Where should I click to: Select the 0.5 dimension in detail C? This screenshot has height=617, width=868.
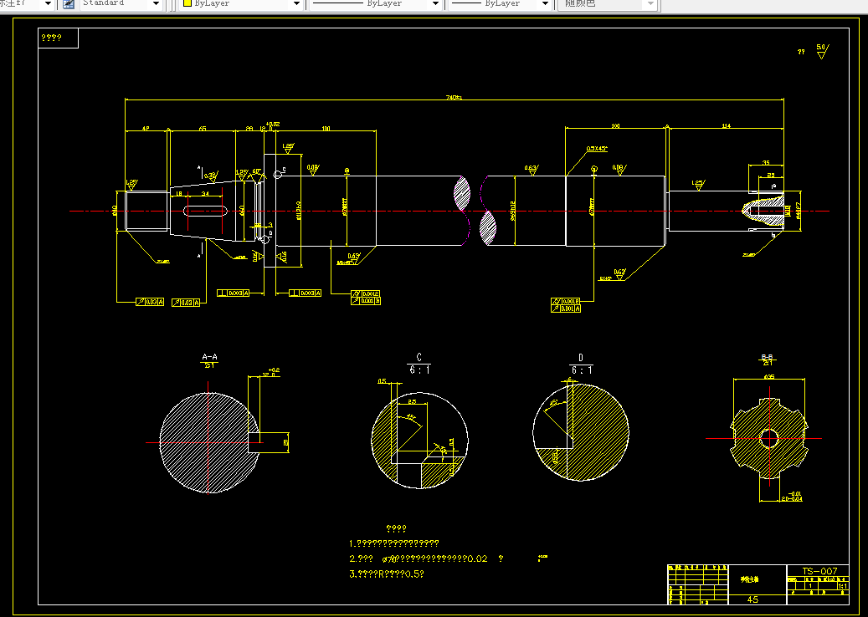pos(382,381)
